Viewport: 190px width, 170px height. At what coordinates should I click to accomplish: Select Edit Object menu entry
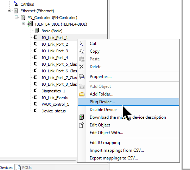click(128, 125)
